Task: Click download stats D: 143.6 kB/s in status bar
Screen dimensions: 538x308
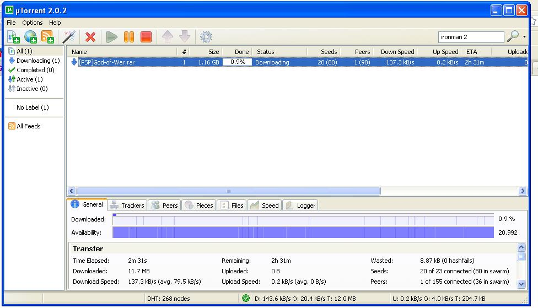Action: pyautogui.click(x=305, y=299)
